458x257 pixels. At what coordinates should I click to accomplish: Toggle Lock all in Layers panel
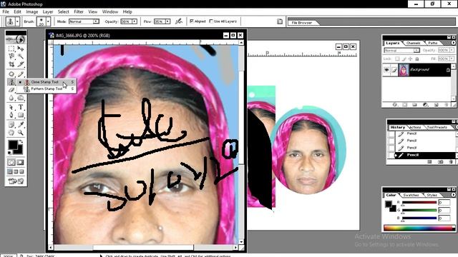(416, 59)
